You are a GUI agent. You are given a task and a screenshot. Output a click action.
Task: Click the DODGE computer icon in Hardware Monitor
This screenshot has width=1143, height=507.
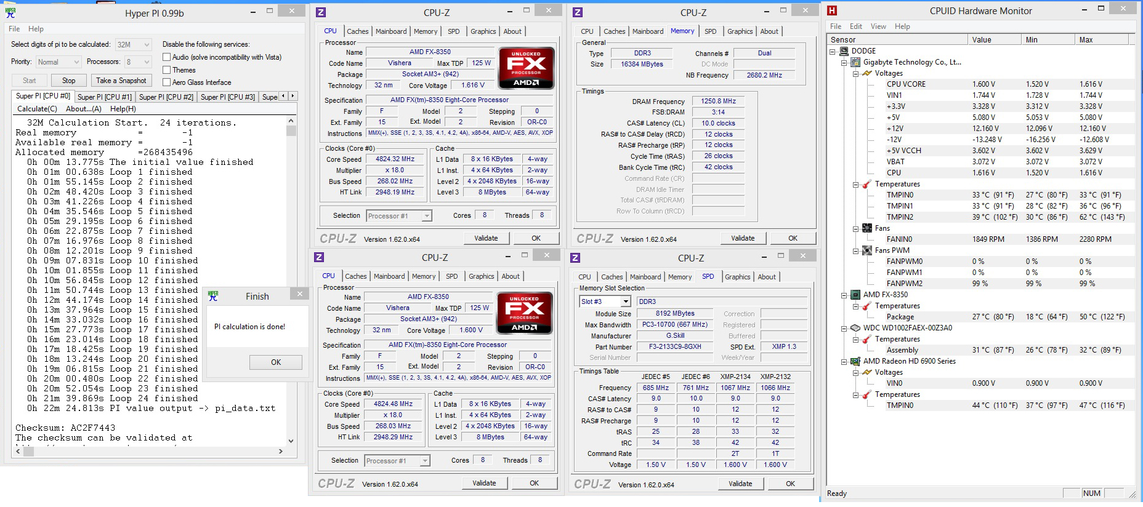tap(844, 51)
